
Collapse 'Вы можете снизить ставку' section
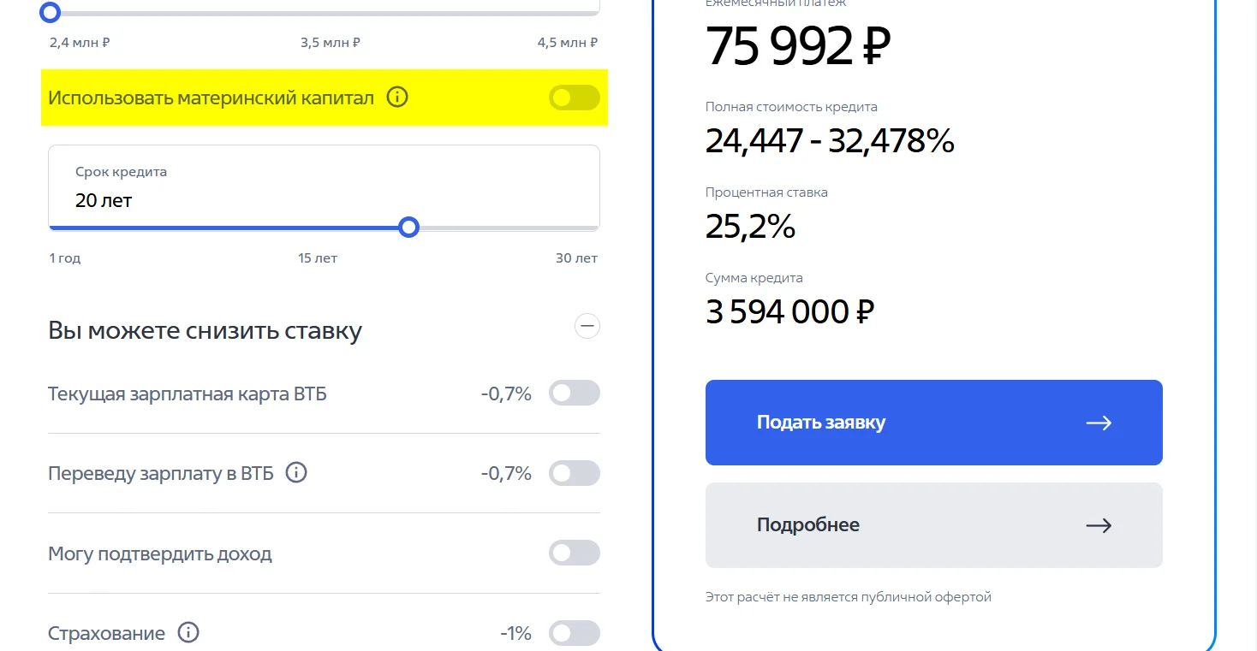[587, 326]
